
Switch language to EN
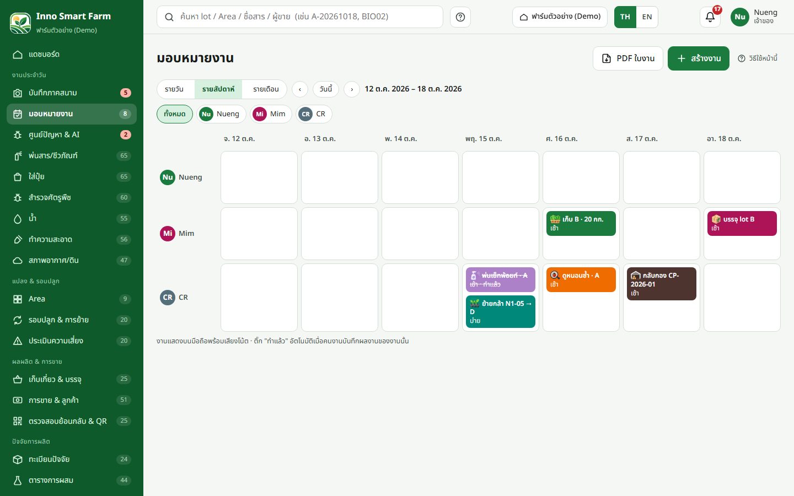click(x=647, y=17)
